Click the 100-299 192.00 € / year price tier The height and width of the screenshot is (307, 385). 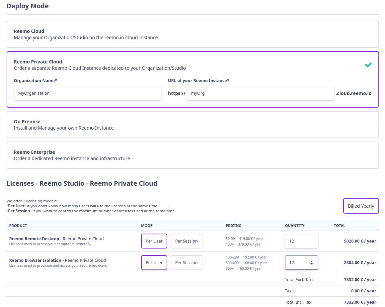(246, 257)
